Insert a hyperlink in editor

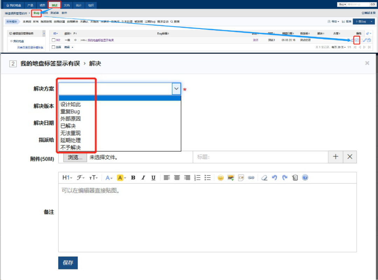click(251, 178)
